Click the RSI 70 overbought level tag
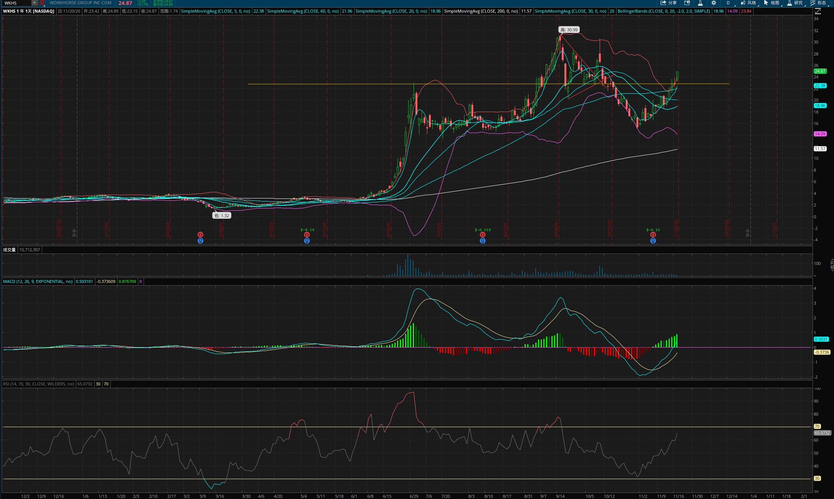 click(x=817, y=426)
